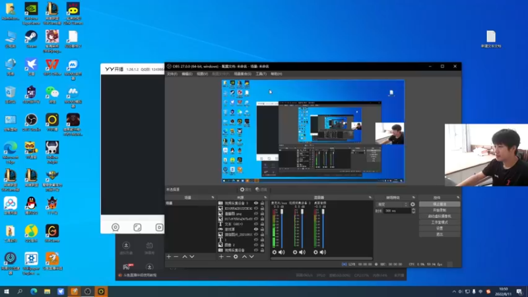
Task: Mute third mixer channel speaker icon
Action: click(x=323, y=252)
